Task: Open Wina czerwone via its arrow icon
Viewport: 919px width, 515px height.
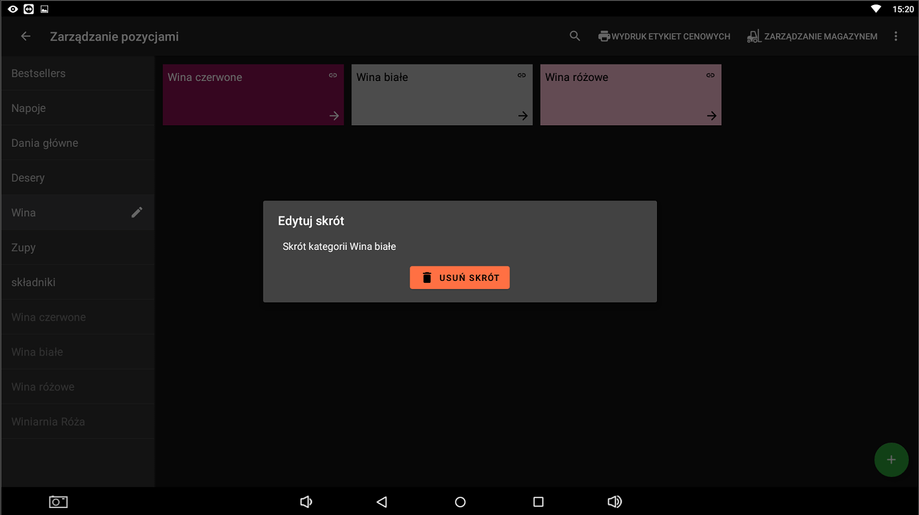Action: pos(334,116)
